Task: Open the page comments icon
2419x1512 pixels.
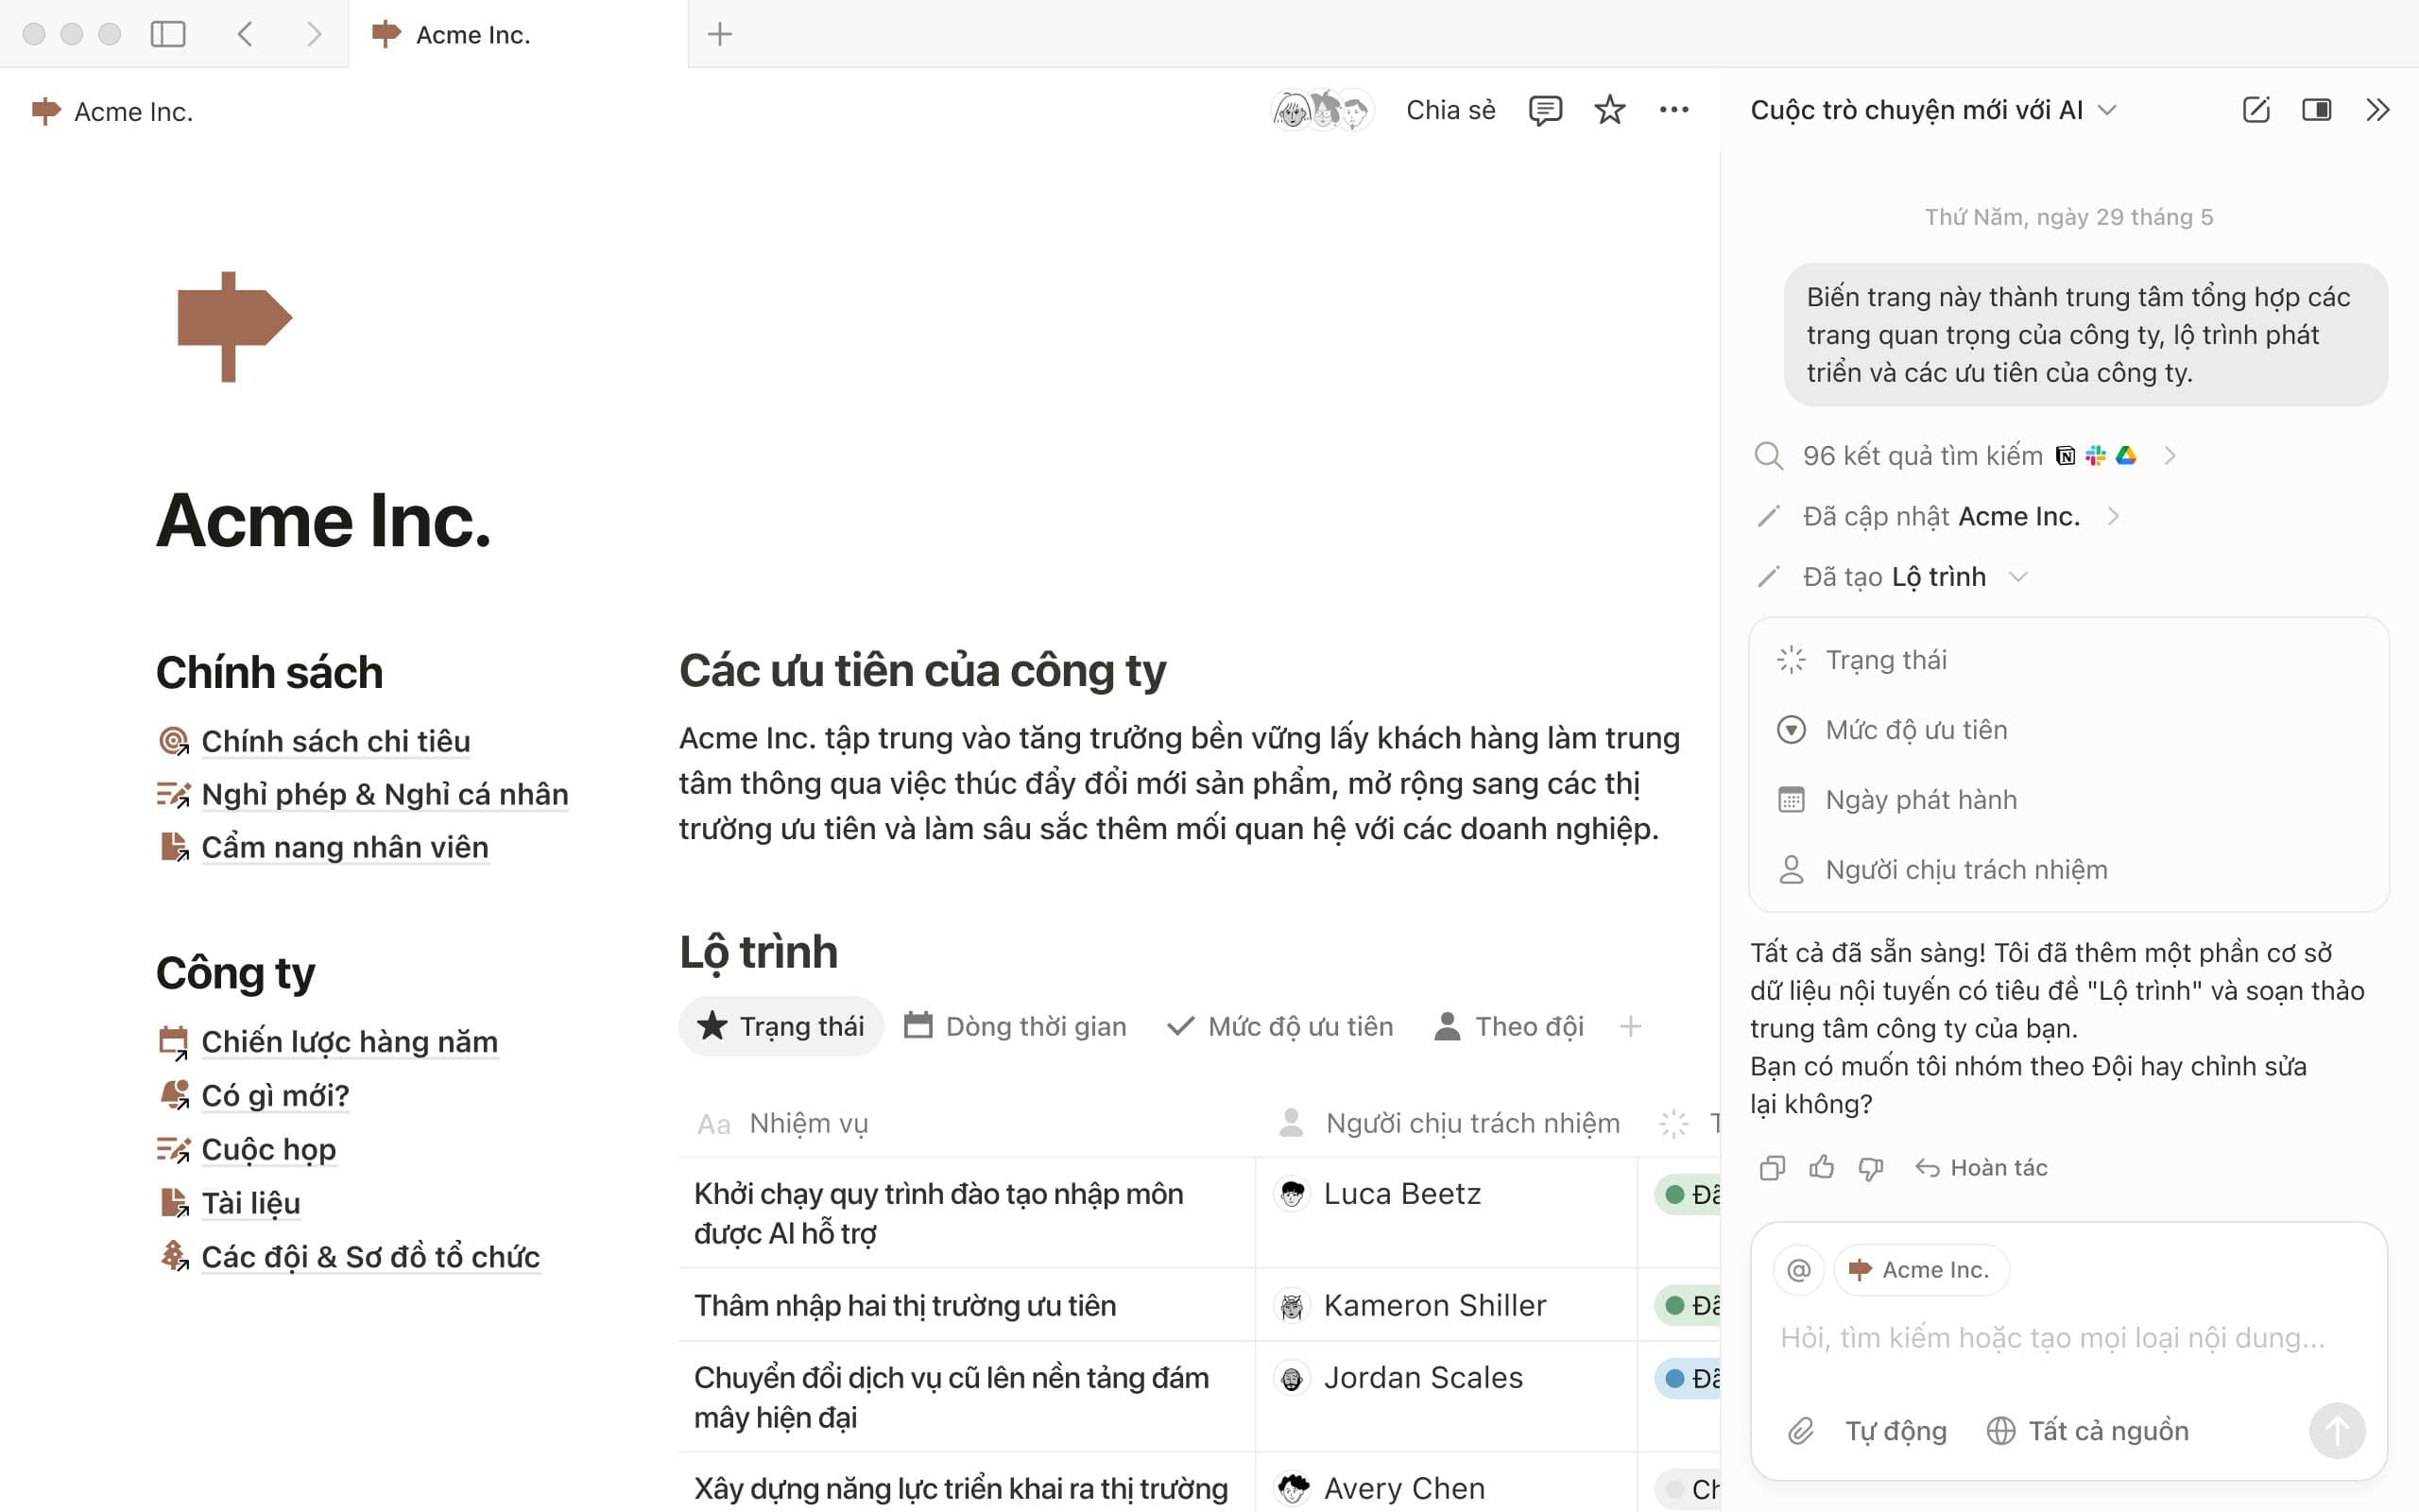Action: click(x=1544, y=110)
